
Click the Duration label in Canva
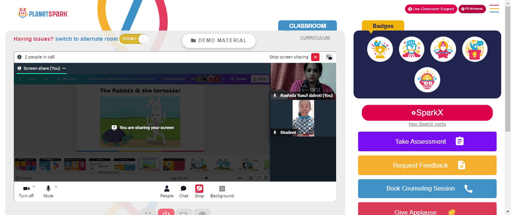pyautogui.click(x=25, y=178)
